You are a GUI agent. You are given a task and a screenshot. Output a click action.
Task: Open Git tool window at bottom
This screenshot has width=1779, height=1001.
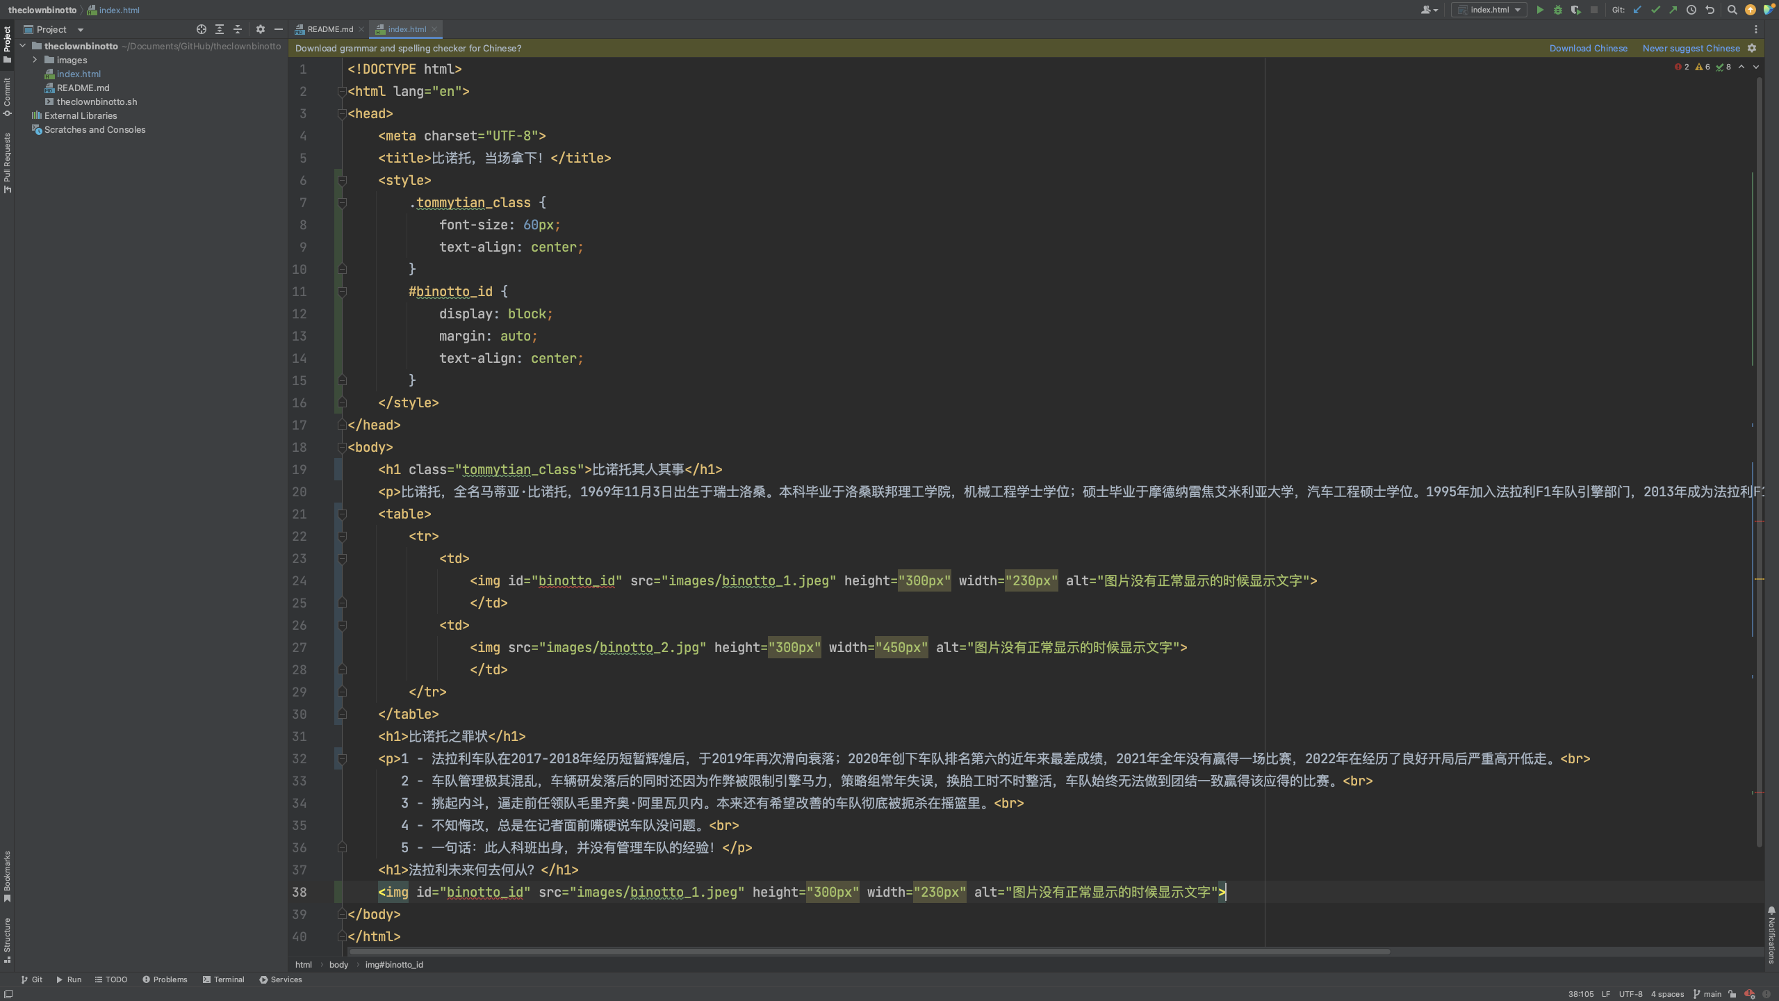click(32, 979)
